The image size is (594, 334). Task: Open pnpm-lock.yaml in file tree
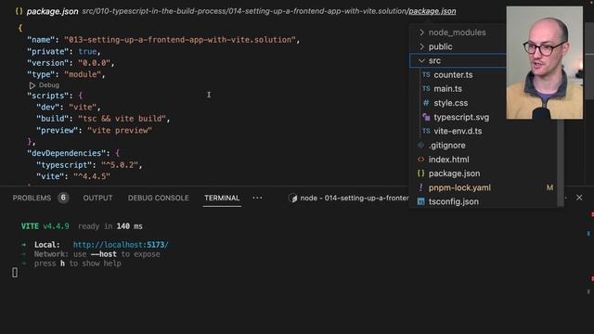pos(459,187)
